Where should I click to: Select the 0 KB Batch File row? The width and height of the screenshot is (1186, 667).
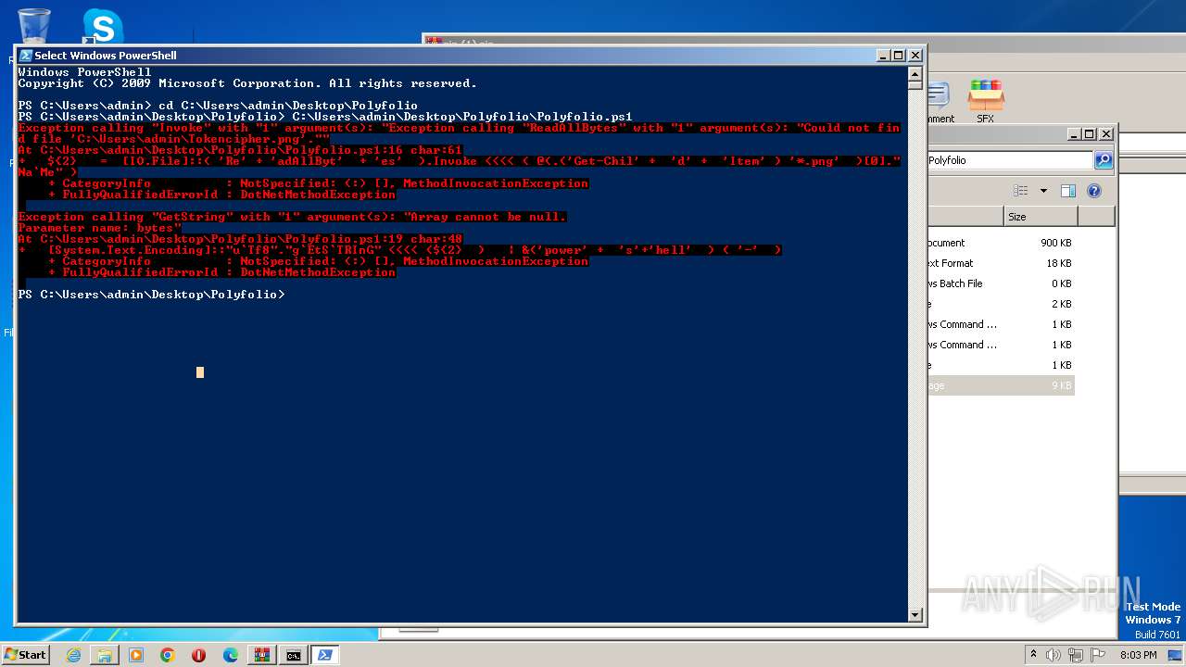pos(1001,283)
